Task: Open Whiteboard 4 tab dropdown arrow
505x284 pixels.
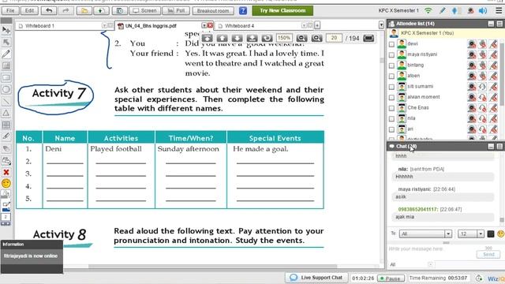Action: point(304,25)
